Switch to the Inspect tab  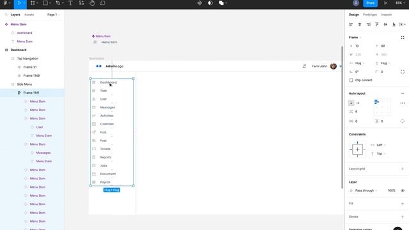click(x=386, y=15)
